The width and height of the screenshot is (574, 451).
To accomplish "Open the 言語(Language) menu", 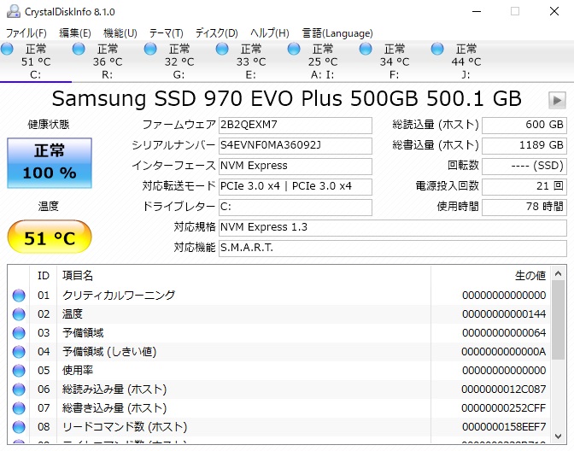I will tap(337, 33).
